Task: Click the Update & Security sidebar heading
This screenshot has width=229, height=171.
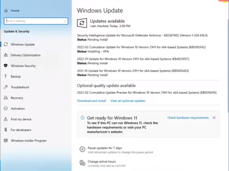Action: pyautogui.click(x=17, y=31)
